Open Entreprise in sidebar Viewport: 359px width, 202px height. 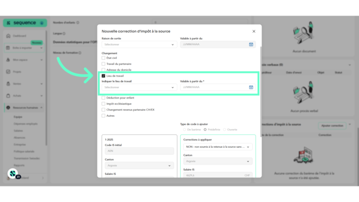coord(19,145)
